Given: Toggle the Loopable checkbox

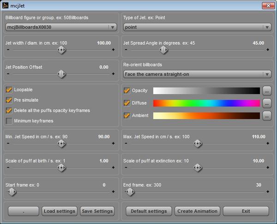Looking at the screenshot, I should click(9, 90).
